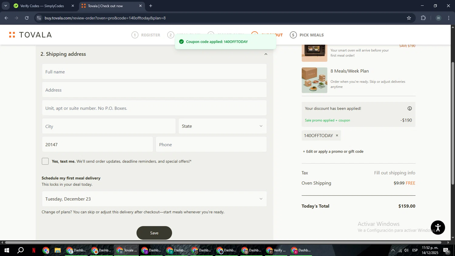Viewport: 455px width, 256px height.
Task: Open the volume control in system tray
Action: 406,251
